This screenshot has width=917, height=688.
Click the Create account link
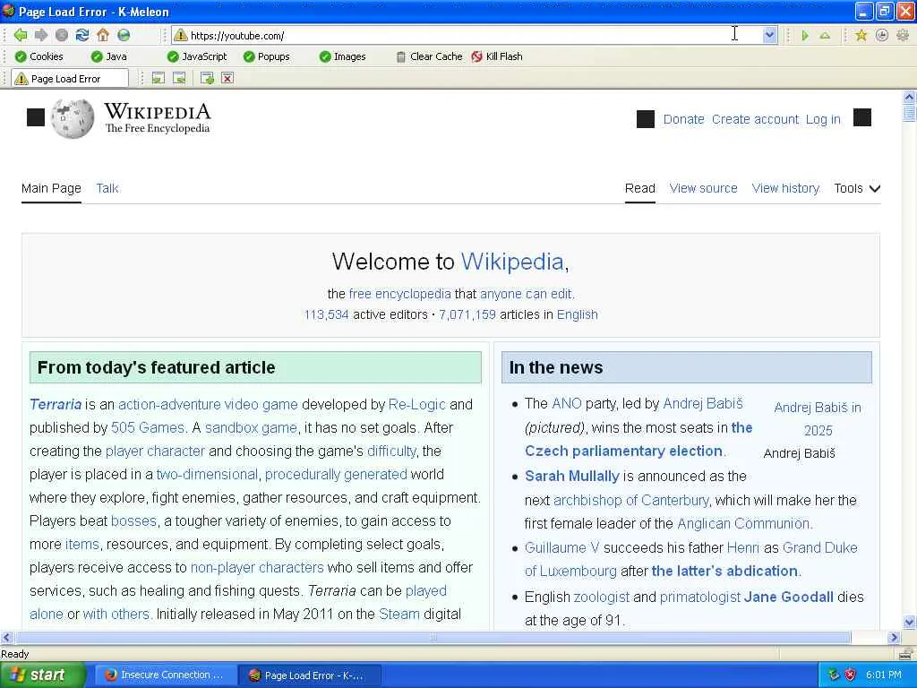[755, 119]
